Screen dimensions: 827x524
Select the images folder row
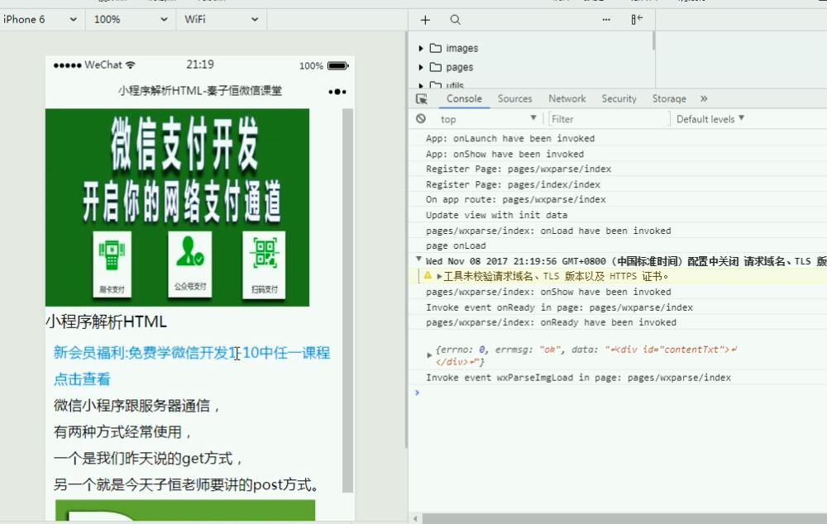click(x=533, y=49)
